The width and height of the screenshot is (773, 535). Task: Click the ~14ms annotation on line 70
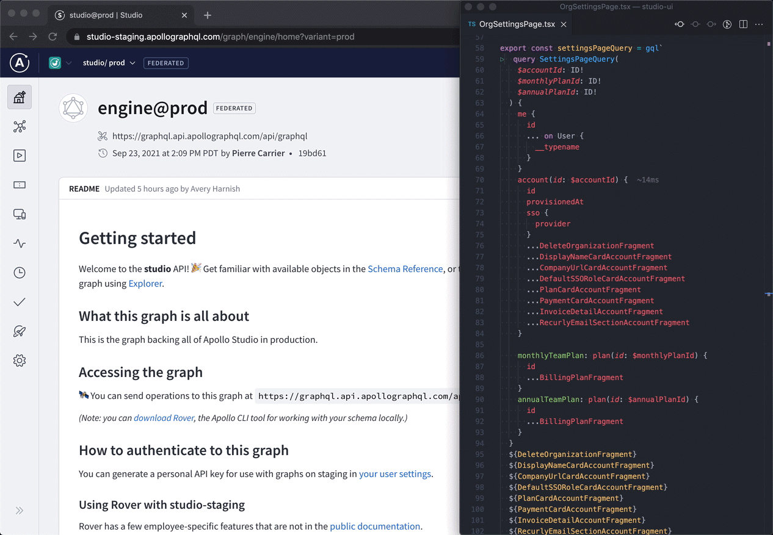pos(648,180)
